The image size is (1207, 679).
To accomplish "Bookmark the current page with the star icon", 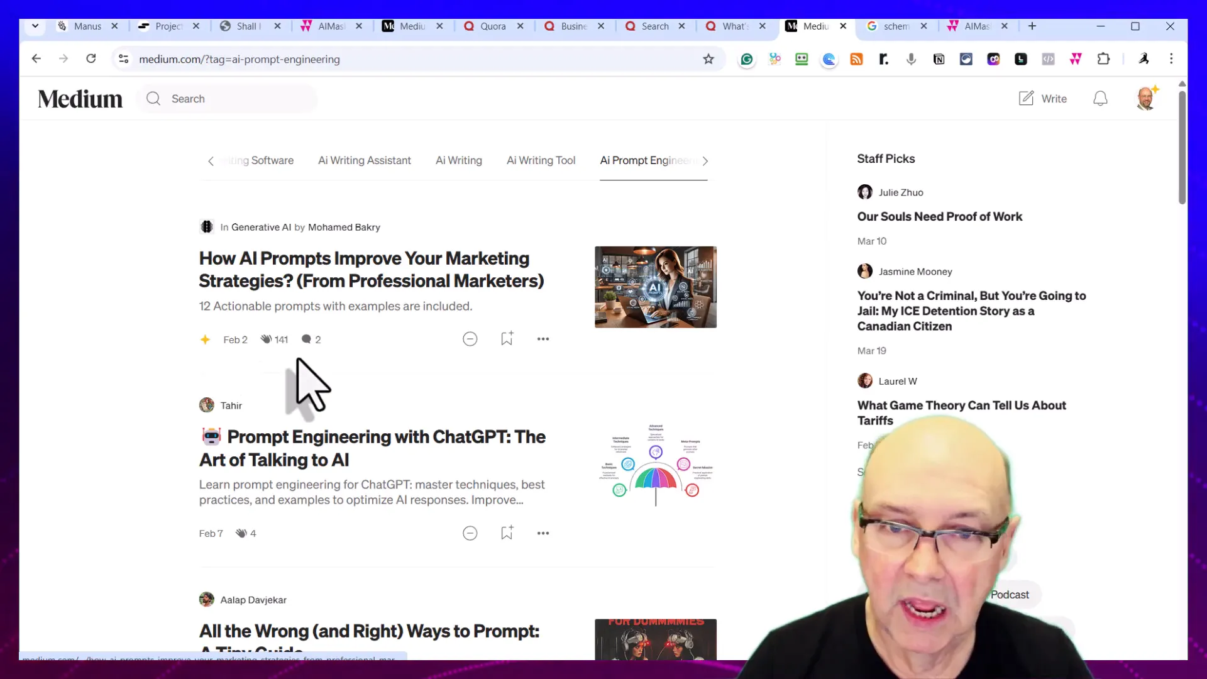I will tap(708, 59).
